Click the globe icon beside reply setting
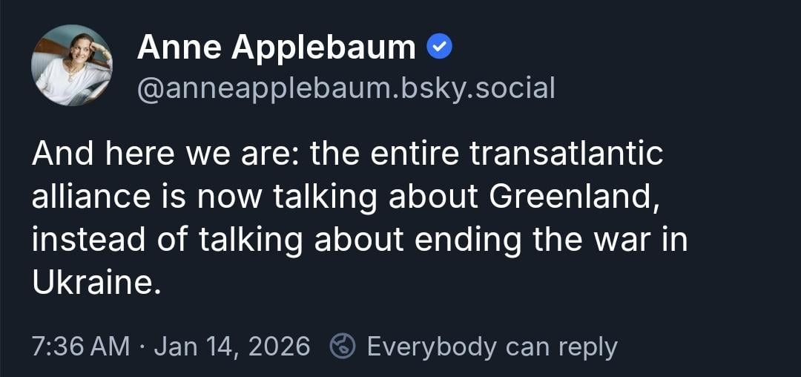The height and width of the screenshot is (377, 801). pyautogui.click(x=342, y=346)
